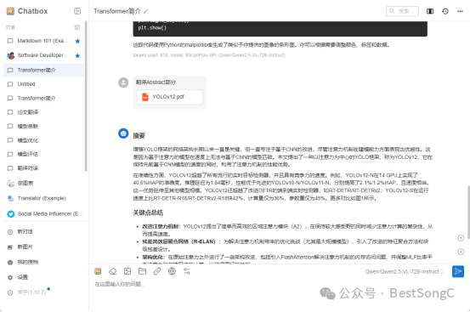The height and width of the screenshot is (312, 470).
Task: Click the pencil icon to rename Transformer简介
Action: coord(145,11)
